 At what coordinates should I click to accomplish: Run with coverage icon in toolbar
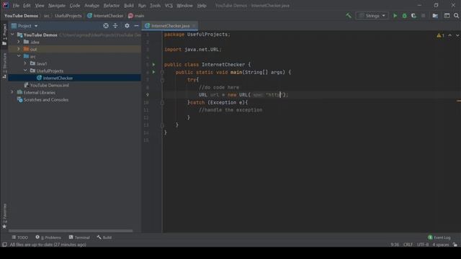[413, 16]
